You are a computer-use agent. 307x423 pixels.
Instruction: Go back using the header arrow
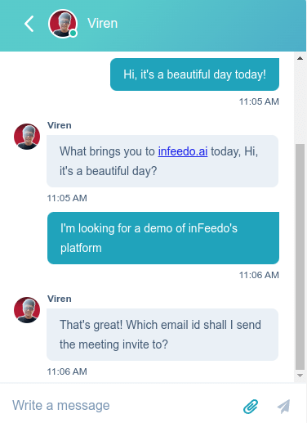tap(29, 24)
